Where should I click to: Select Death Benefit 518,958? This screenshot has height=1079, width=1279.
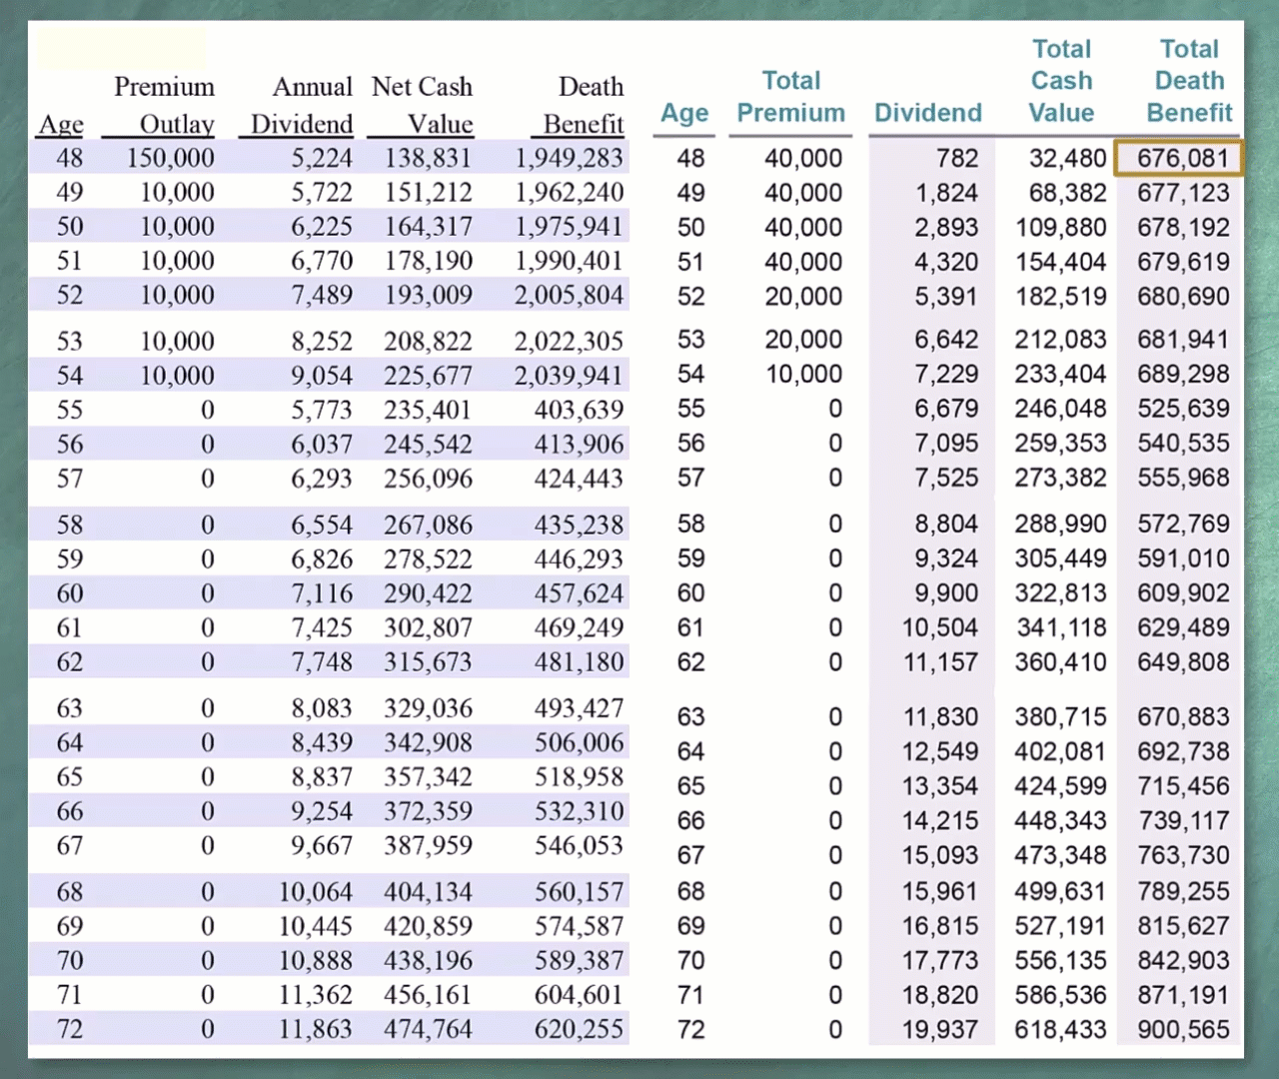tap(579, 777)
